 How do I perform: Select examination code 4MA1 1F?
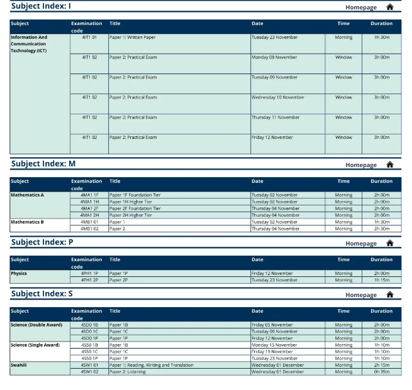point(89,195)
